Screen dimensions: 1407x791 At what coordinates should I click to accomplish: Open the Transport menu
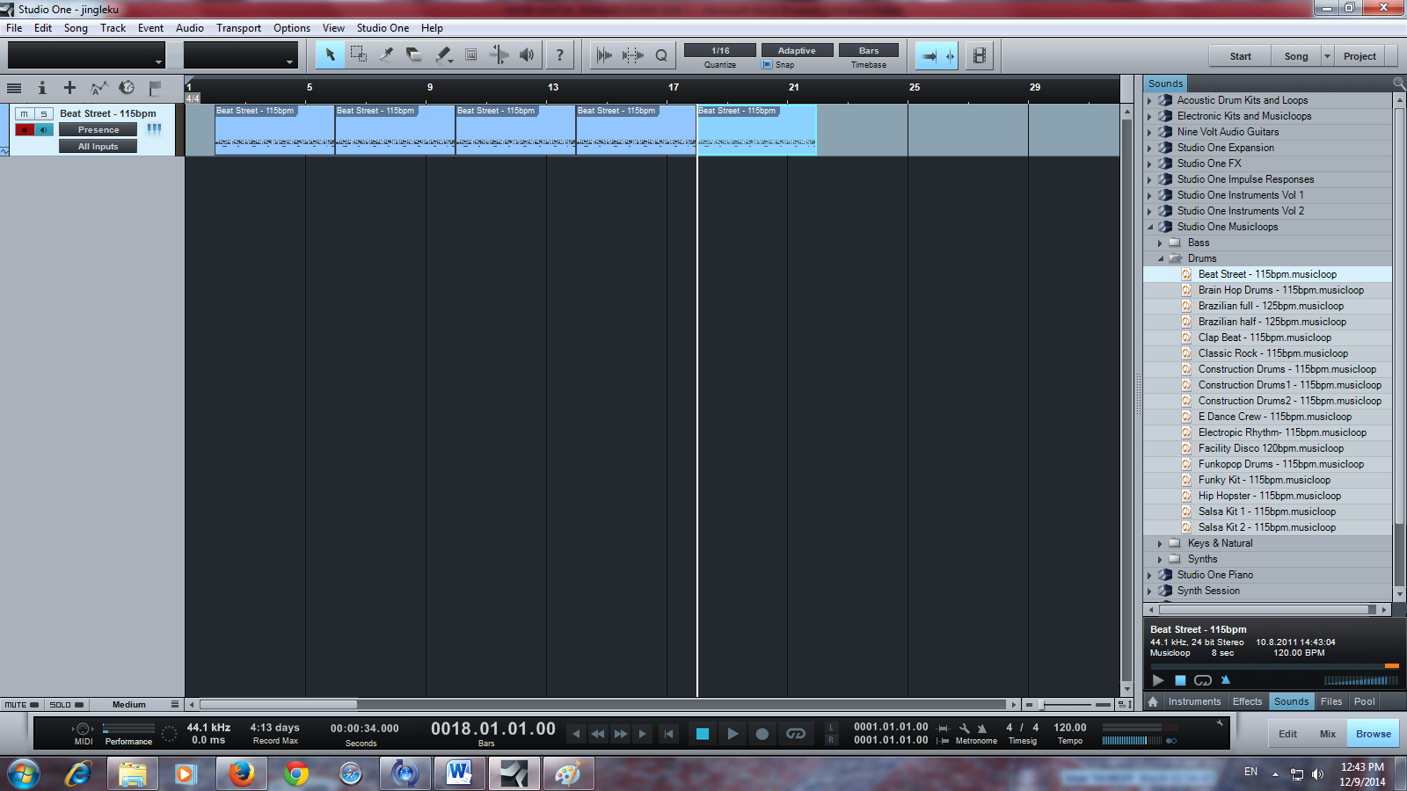238,28
